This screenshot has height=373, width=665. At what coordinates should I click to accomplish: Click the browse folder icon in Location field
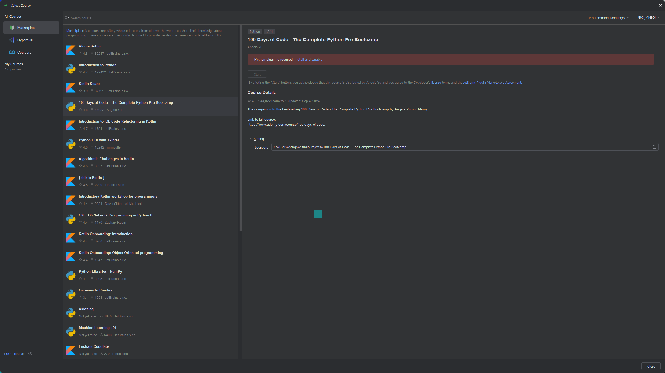654,147
